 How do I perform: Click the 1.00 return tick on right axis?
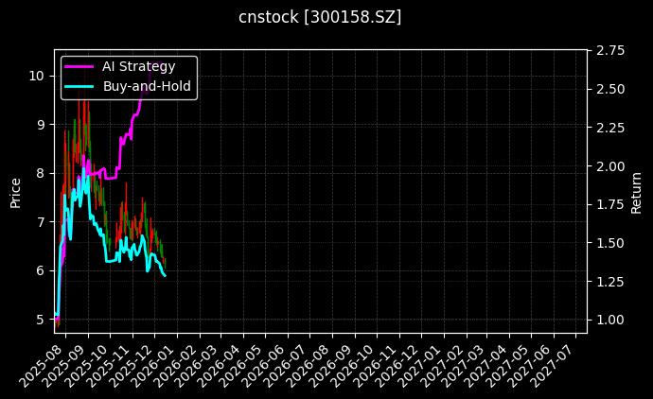pos(610,321)
